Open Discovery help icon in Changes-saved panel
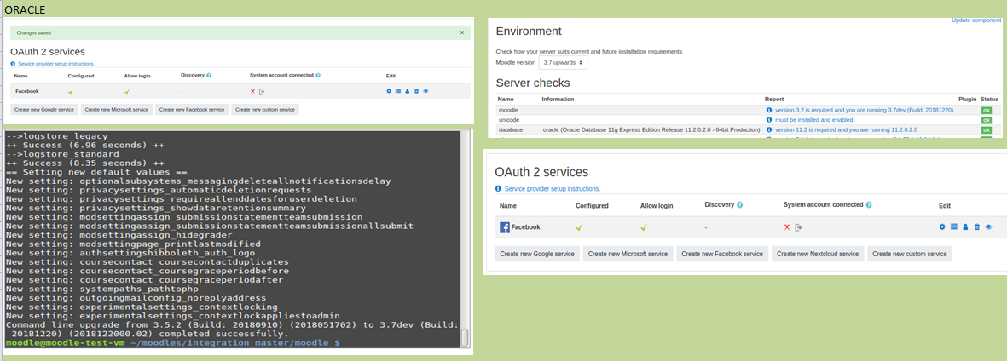Viewport: 1007px width, 361px height. (210, 75)
